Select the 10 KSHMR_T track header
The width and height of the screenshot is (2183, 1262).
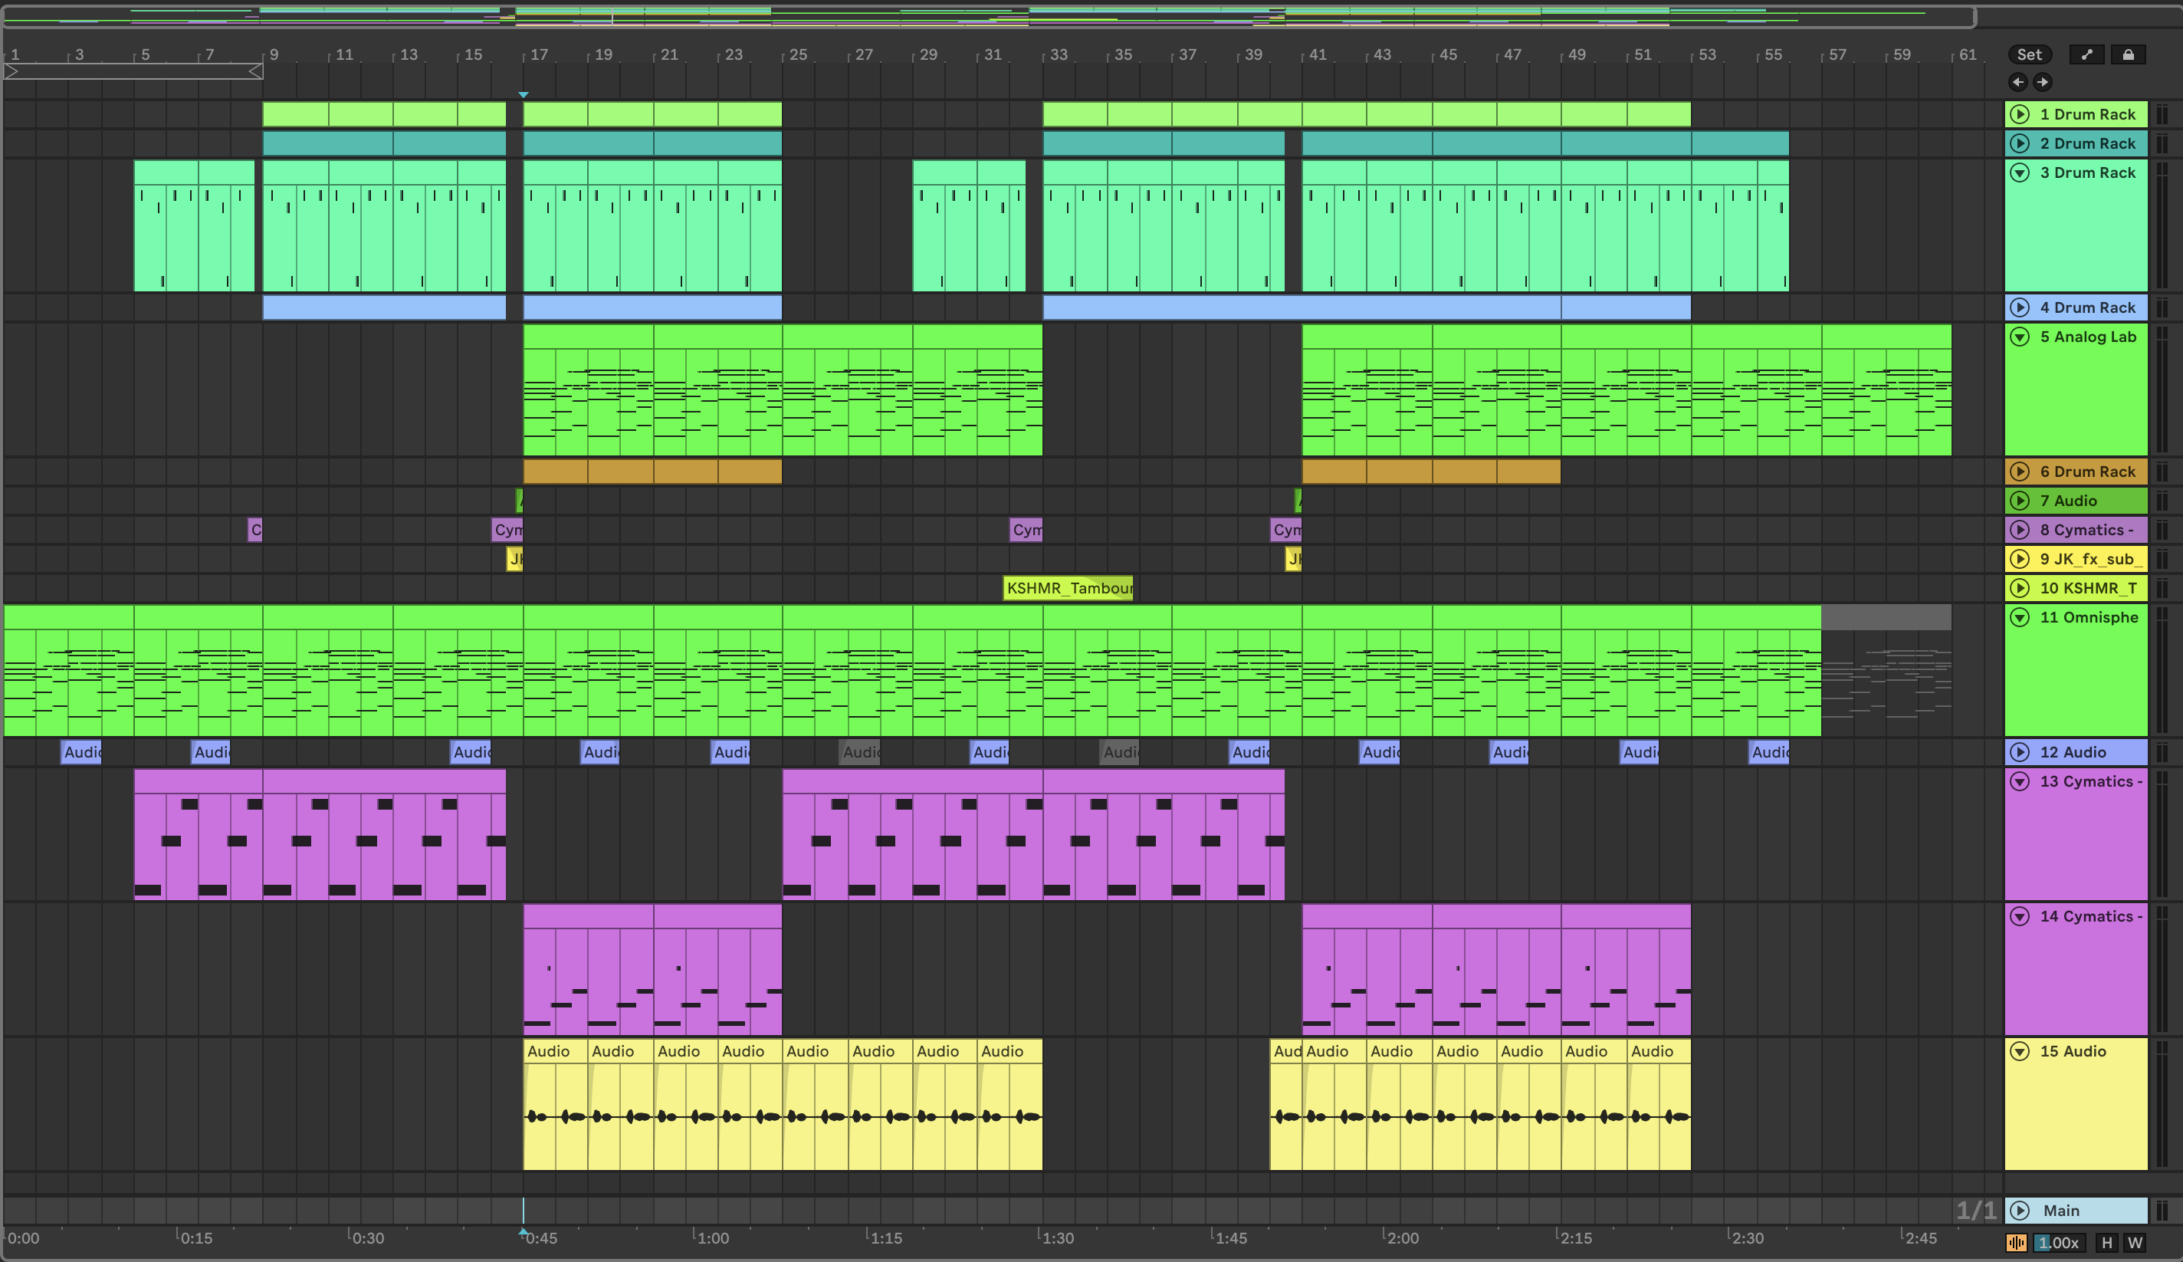click(x=2088, y=589)
